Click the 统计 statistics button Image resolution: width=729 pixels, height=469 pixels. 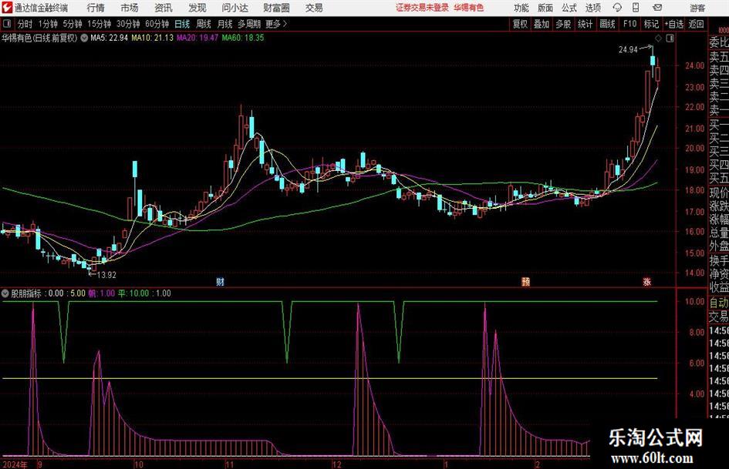tap(585, 24)
